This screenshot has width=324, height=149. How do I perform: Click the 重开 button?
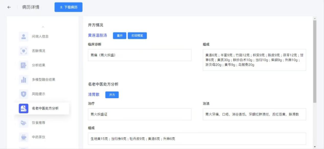point(119,36)
